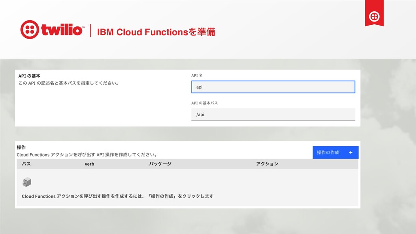Click the gray cube empty-state icon
This screenshot has width=416, height=234.
[27, 182]
